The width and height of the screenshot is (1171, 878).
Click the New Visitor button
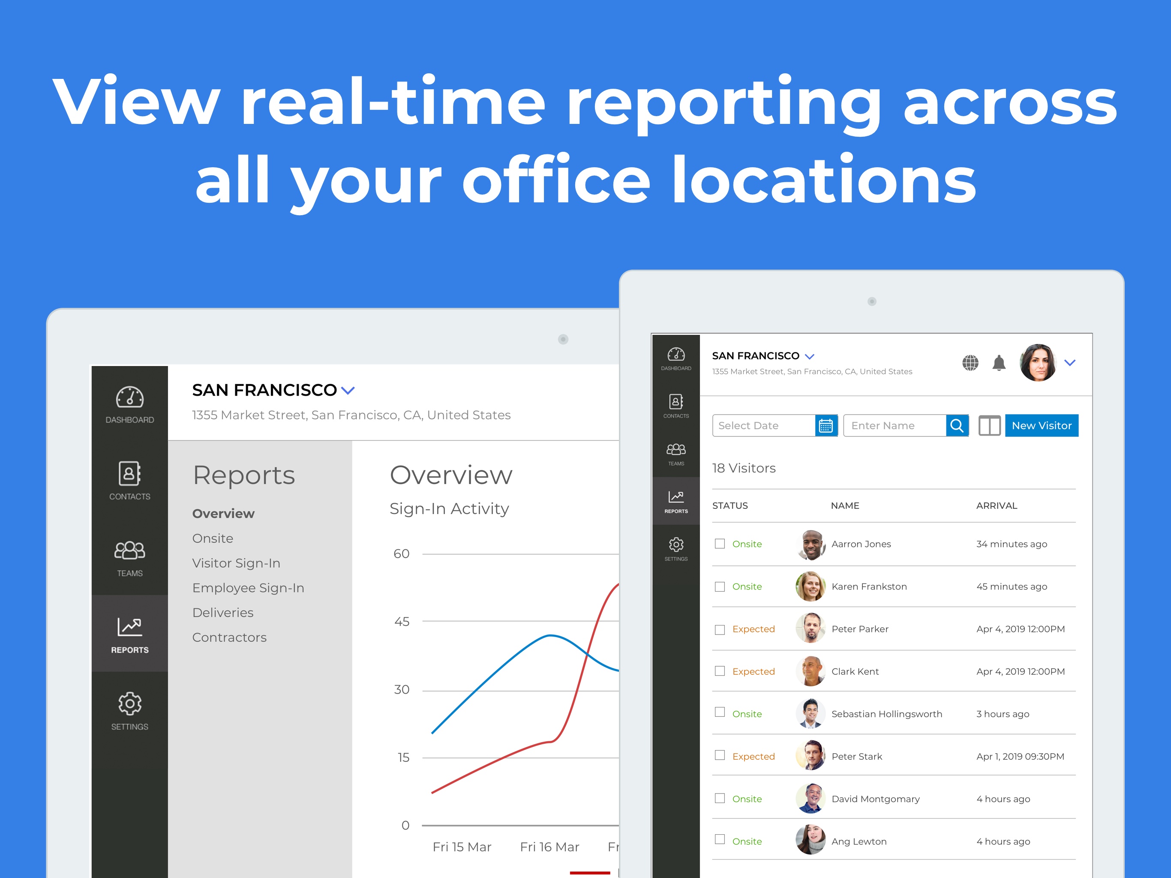[1041, 425]
